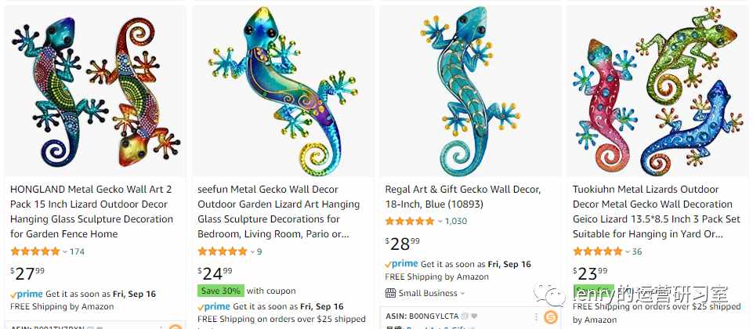Open the Tuokiuhn three-lizard product image
The image size is (753, 329).
(657, 91)
